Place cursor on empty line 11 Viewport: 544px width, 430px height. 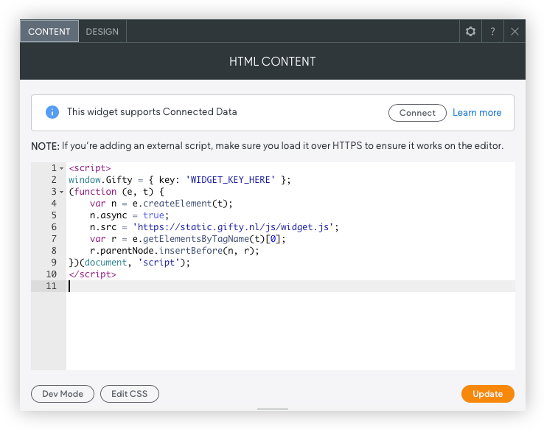click(290, 286)
